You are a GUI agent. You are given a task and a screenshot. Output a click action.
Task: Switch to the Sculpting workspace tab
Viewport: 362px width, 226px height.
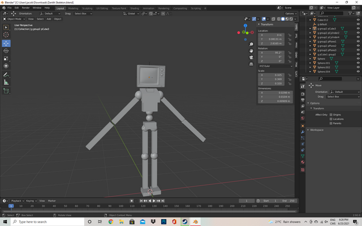tap(87, 8)
